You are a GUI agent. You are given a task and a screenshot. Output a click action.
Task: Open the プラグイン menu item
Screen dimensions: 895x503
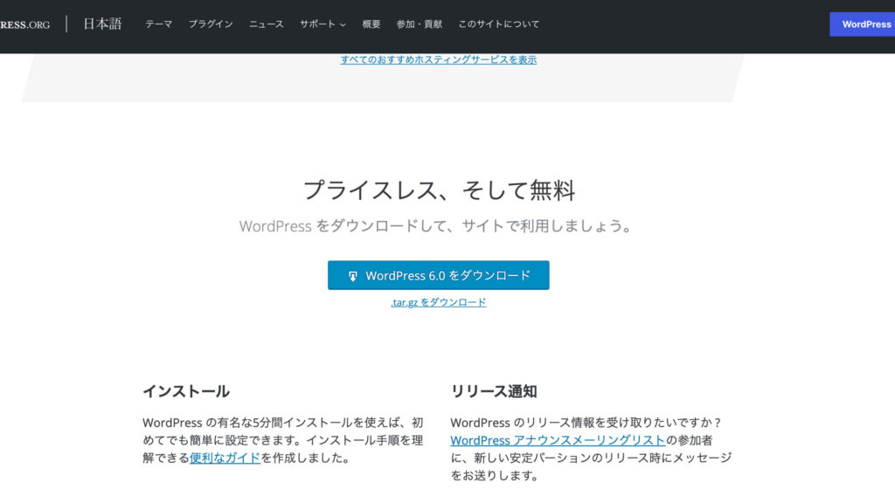(x=211, y=24)
